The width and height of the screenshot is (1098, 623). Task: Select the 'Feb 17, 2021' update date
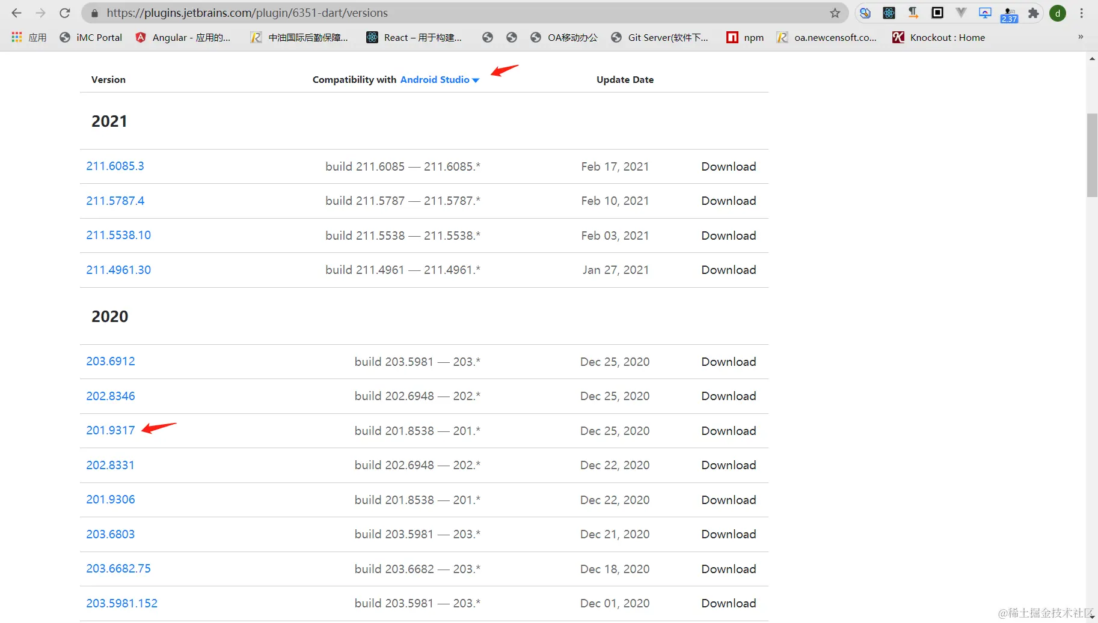(x=615, y=166)
